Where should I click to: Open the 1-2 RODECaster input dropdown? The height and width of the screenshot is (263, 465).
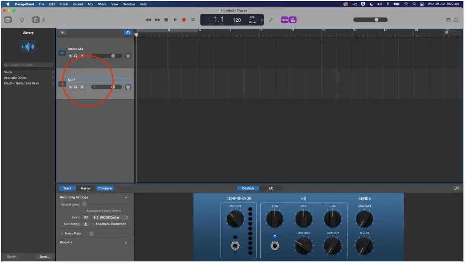[x=110, y=217]
